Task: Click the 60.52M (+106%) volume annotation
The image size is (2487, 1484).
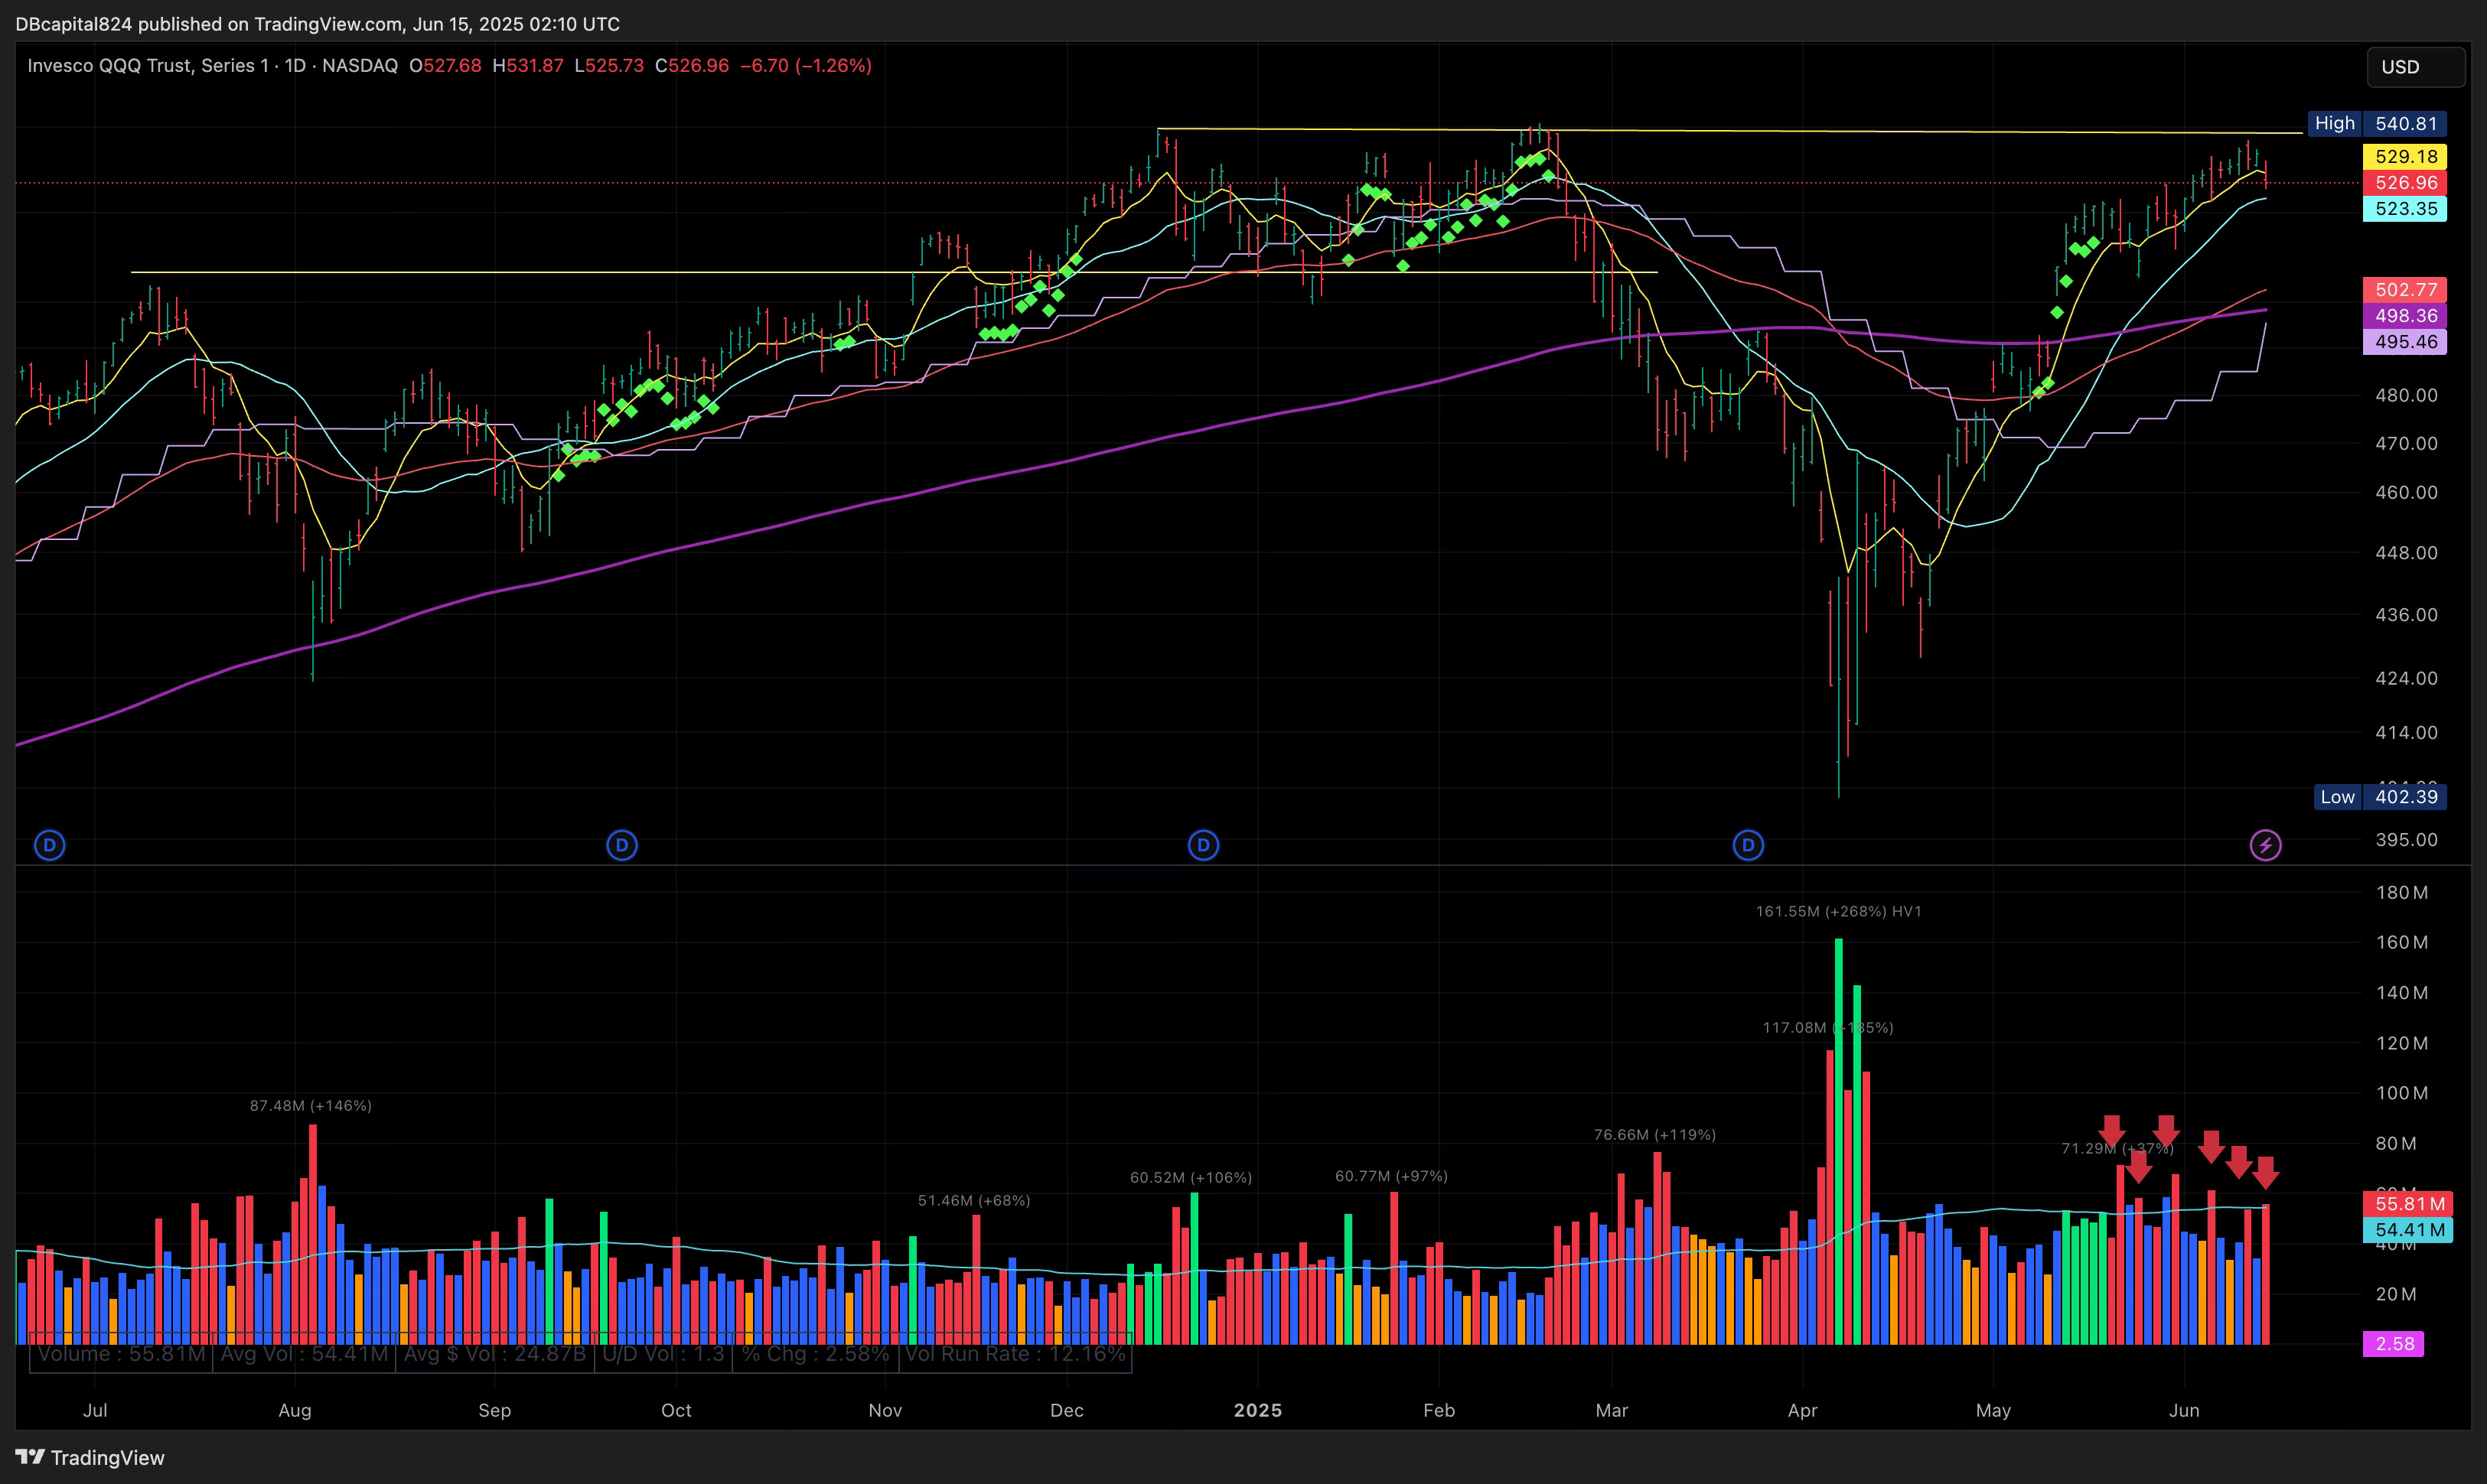Action: [1191, 1177]
